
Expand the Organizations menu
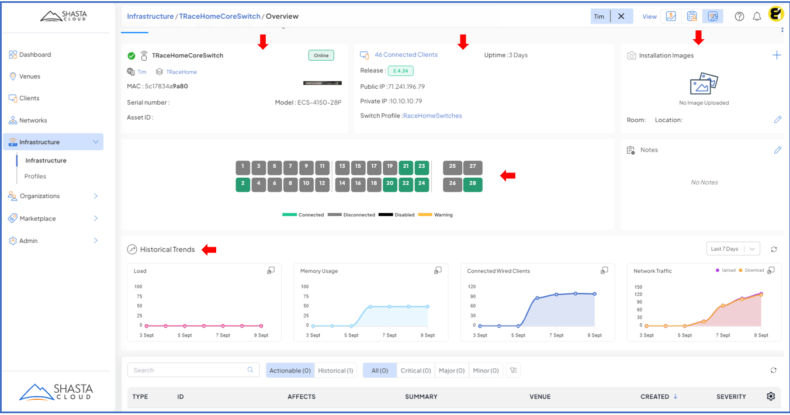point(96,196)
